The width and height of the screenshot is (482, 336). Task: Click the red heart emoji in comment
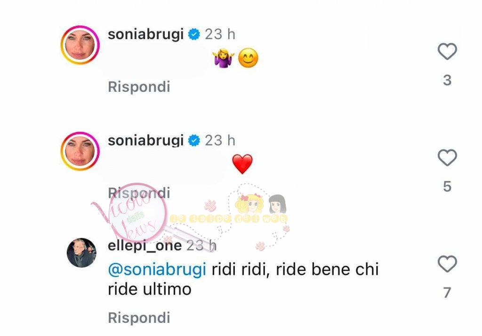(242, 164)
